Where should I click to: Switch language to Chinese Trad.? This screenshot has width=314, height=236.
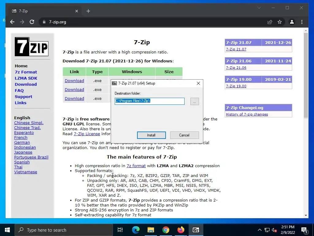coord(27,128)
